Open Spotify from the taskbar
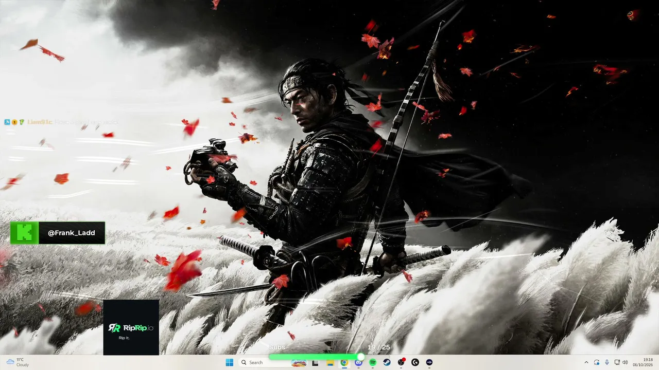The height and width of the screenshot is (370, 659). pos(373,362)
